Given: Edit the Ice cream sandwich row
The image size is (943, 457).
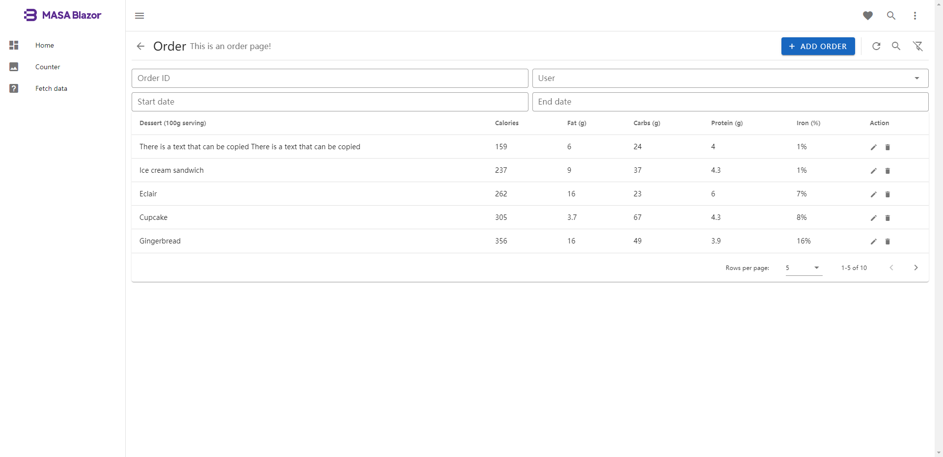Looking at the screenshot, I should click(874, 171).
